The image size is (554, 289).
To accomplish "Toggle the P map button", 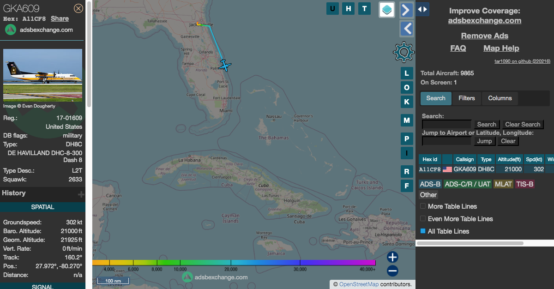I will (407, 138).
